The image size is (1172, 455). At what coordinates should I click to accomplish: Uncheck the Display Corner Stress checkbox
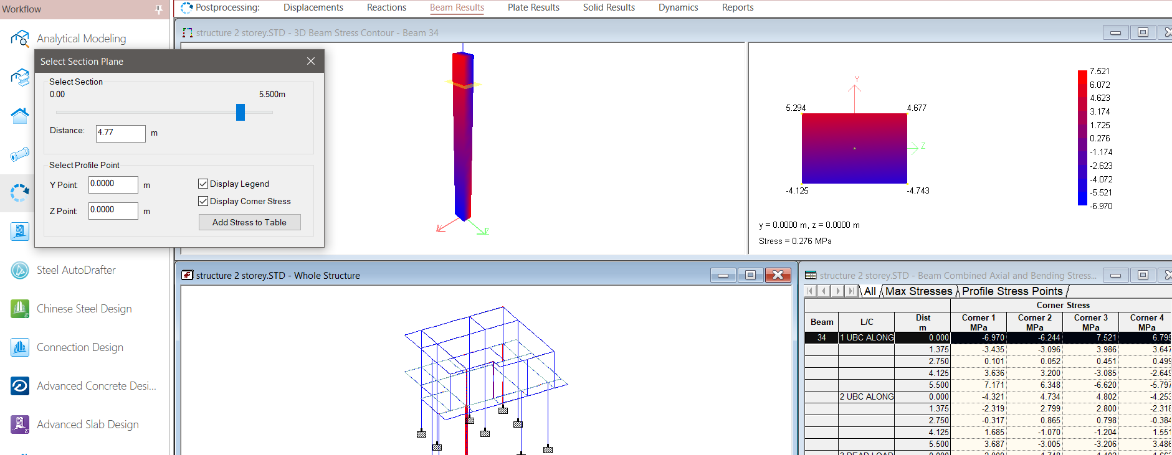pyautogui.click(x=203, y=201)
